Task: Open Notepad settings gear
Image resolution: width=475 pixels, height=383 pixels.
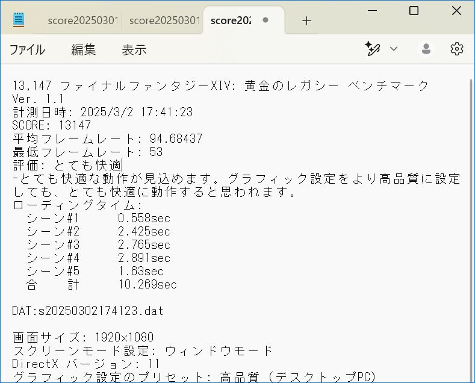Action: 456,49
